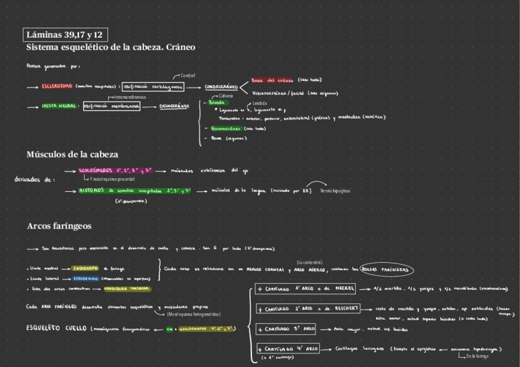The height and width of the screenshot is (367, 520).
Task: Select the yellow highlighted ENDODERMO label
Action: 84,268
